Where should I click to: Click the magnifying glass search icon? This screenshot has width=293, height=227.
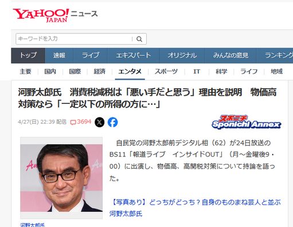(x=139, y=39)
